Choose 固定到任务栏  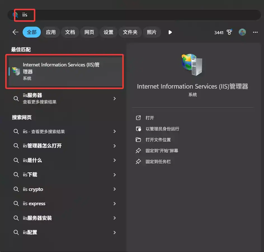158,161
